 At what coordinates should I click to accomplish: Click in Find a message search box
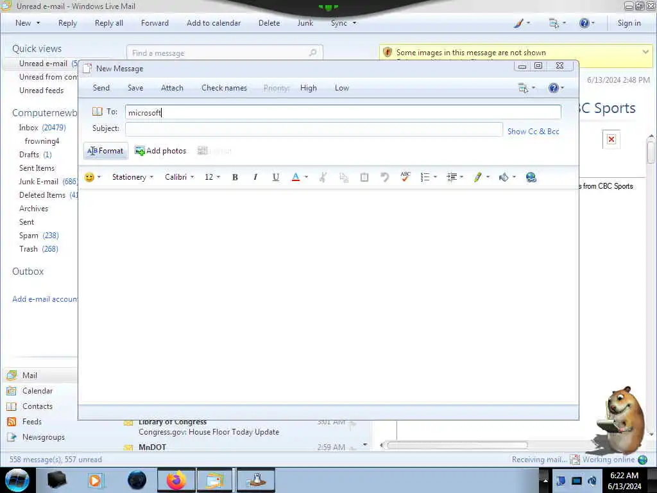[x=225, y=53]
